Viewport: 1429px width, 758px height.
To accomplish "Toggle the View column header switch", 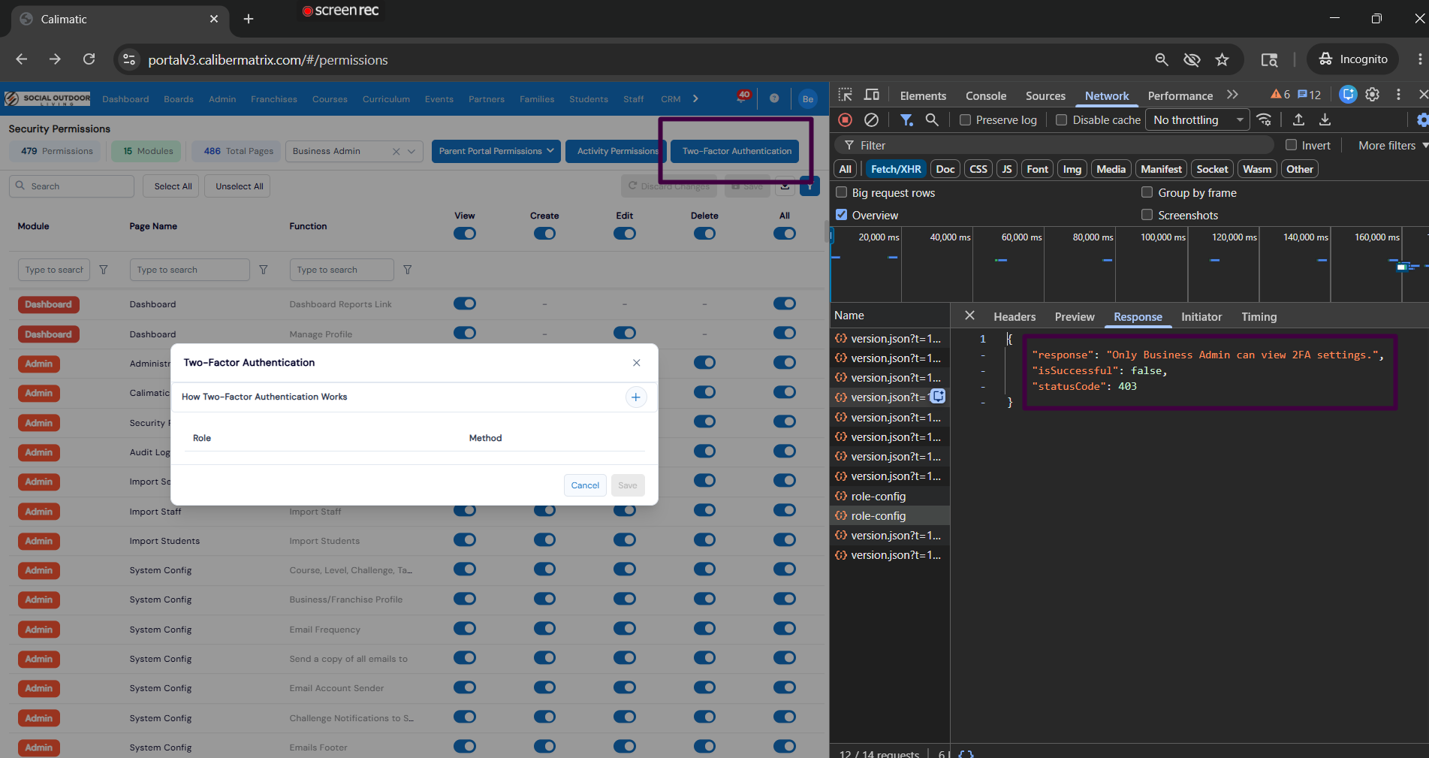I will point(465,234).
